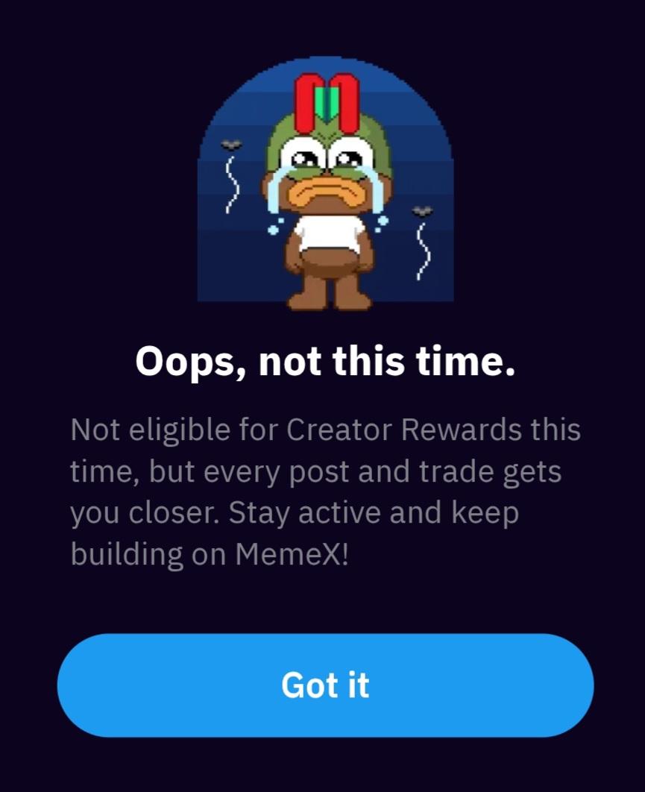Click the mascot's white t-shirt
Image resolution: width=645 pixels, height=792 pixels.
[330, 234]
